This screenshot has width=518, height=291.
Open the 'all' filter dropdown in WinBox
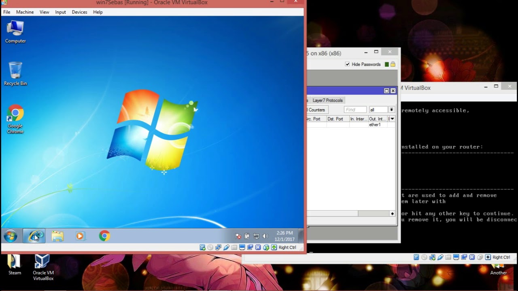pos(378,110)
